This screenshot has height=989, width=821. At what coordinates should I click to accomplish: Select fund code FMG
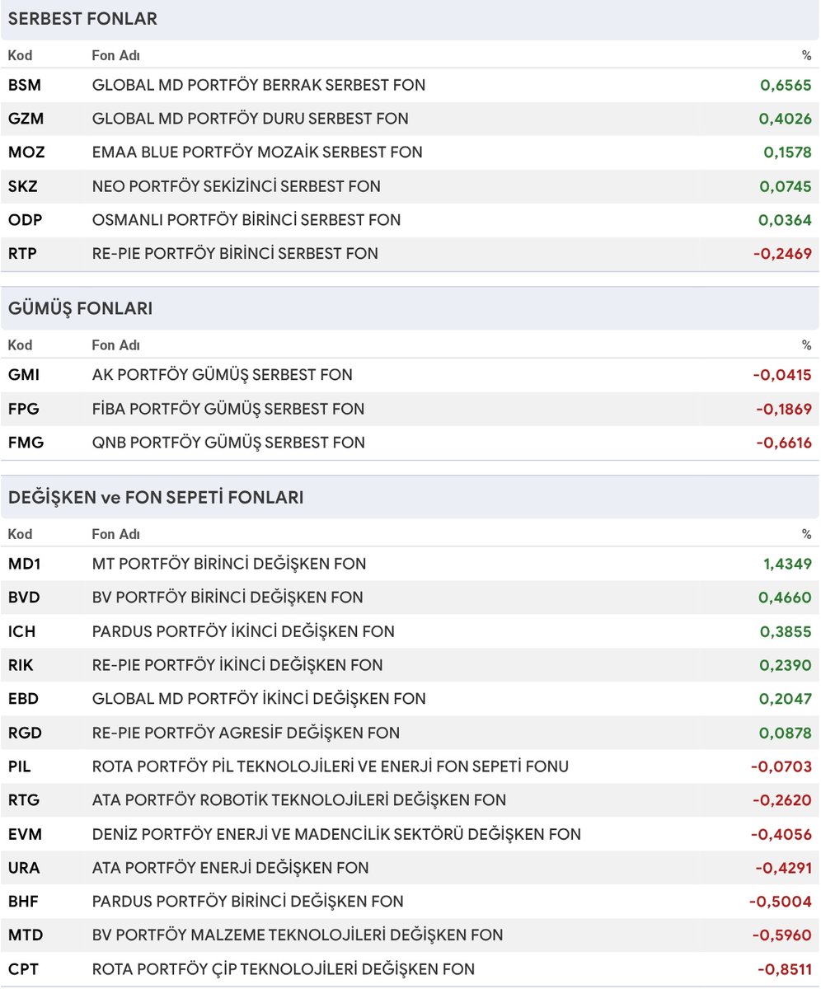(26, 443)
